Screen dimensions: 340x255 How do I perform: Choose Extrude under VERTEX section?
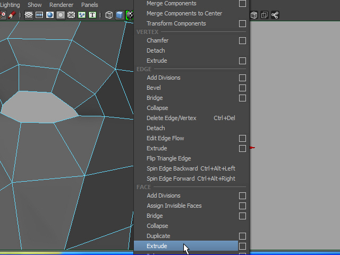pos(185,61)
